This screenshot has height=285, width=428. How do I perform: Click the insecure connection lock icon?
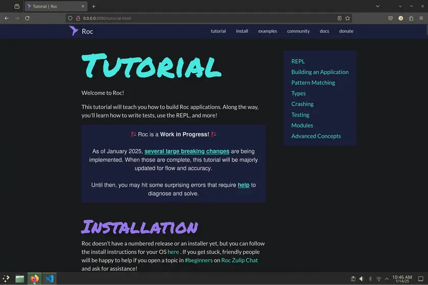tap(78, 18)
